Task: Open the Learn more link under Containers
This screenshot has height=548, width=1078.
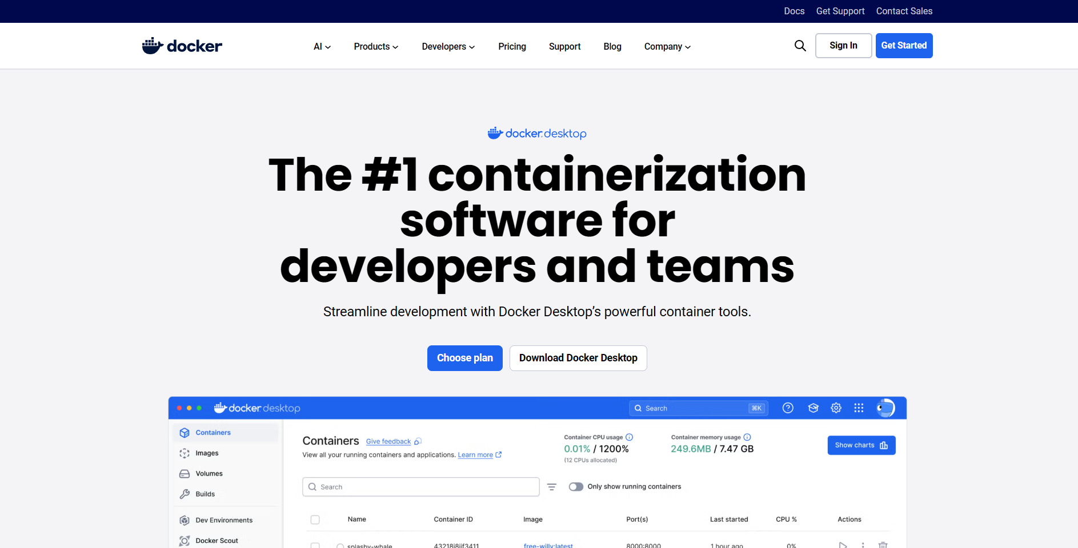Action: coord(475,455)
